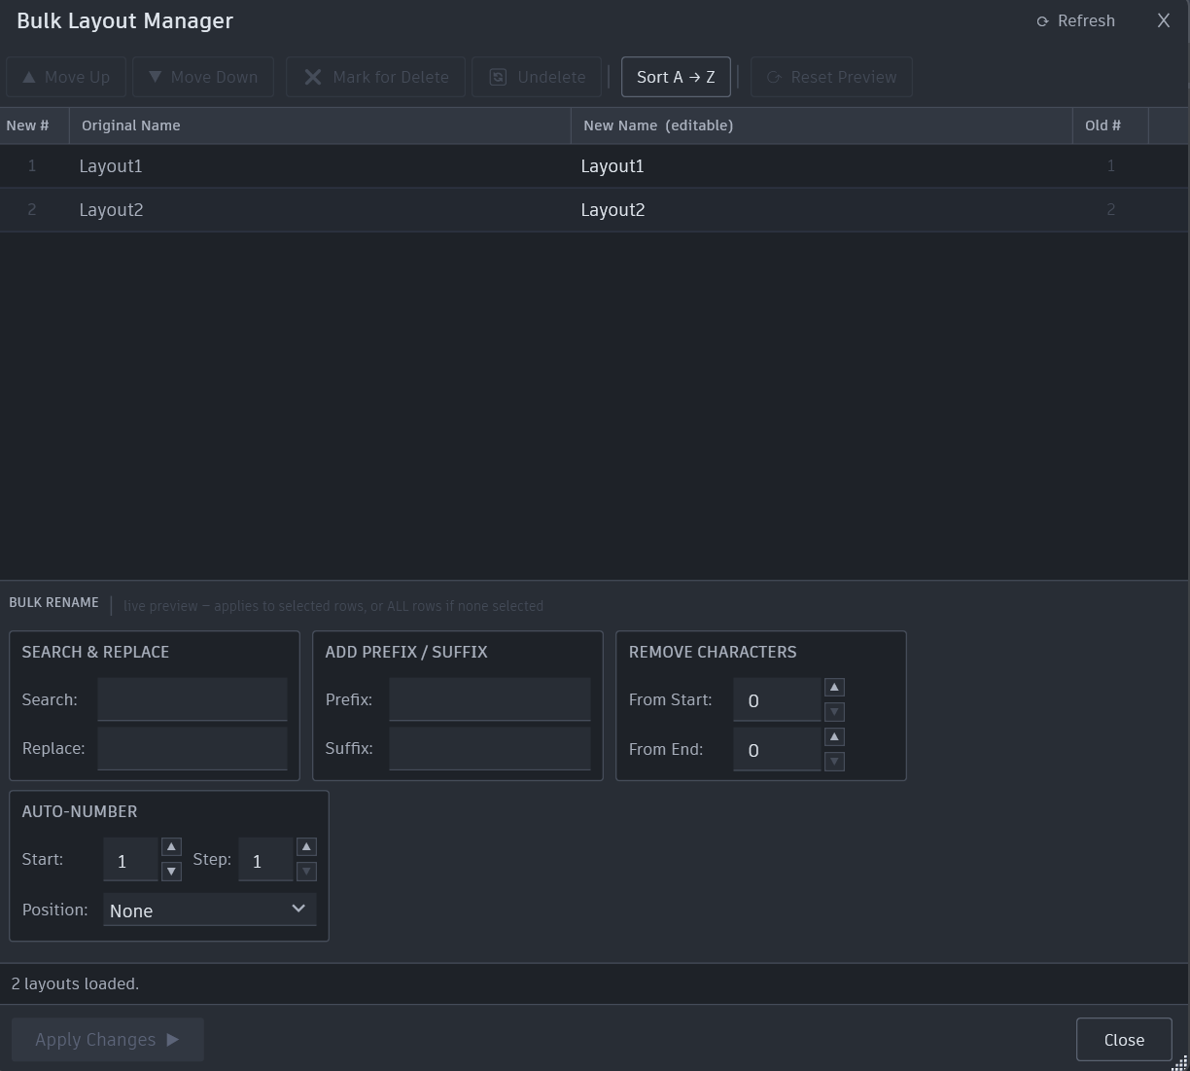Screen dimensions: 1190x1071
Task: Select the Layout2 original name cell
Action: [320, 210]
